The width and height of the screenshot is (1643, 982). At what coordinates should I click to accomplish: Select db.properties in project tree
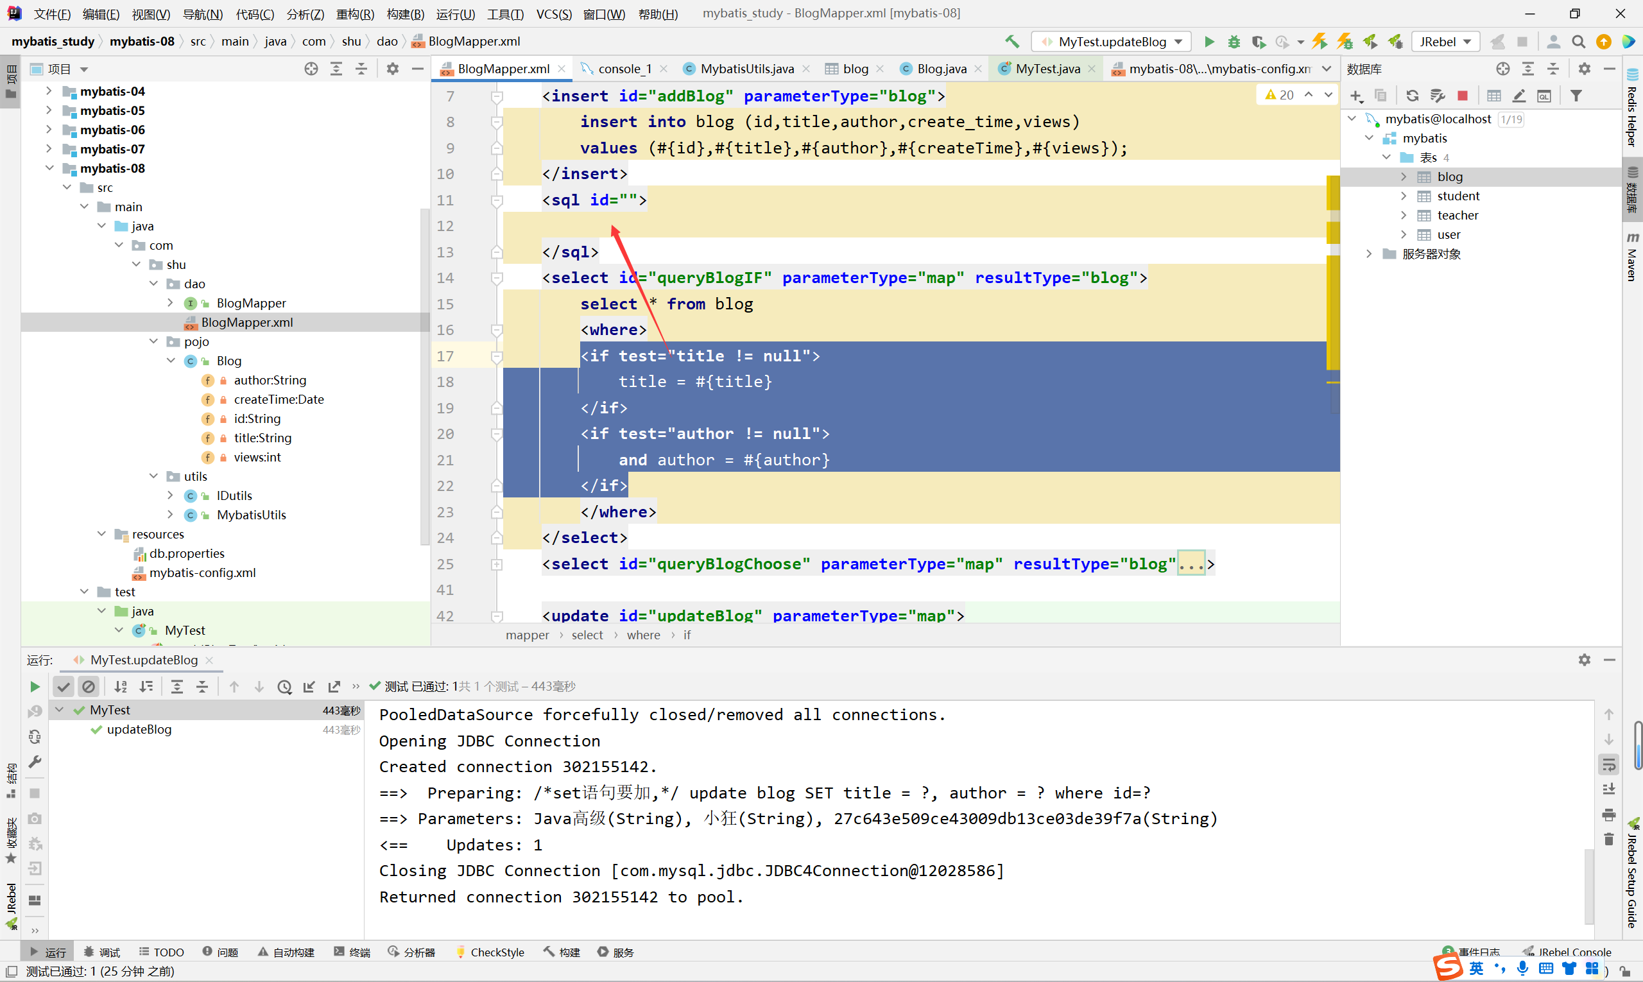187,553
